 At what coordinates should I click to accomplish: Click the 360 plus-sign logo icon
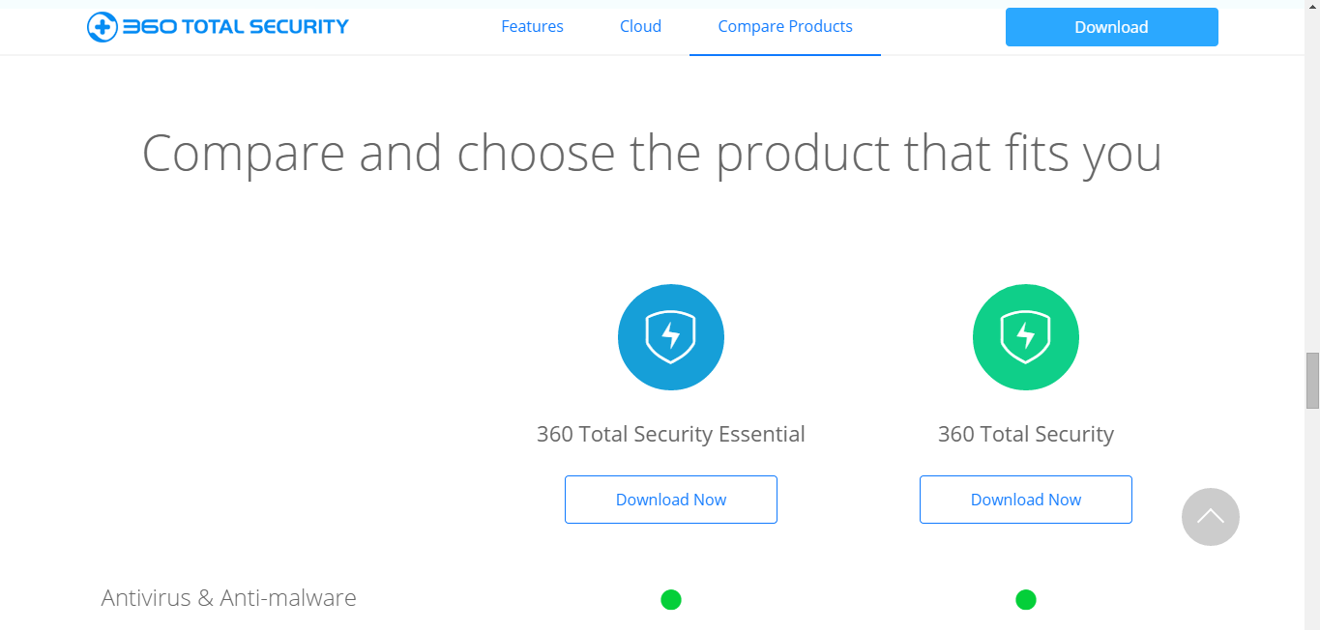(x=102, y=27)
